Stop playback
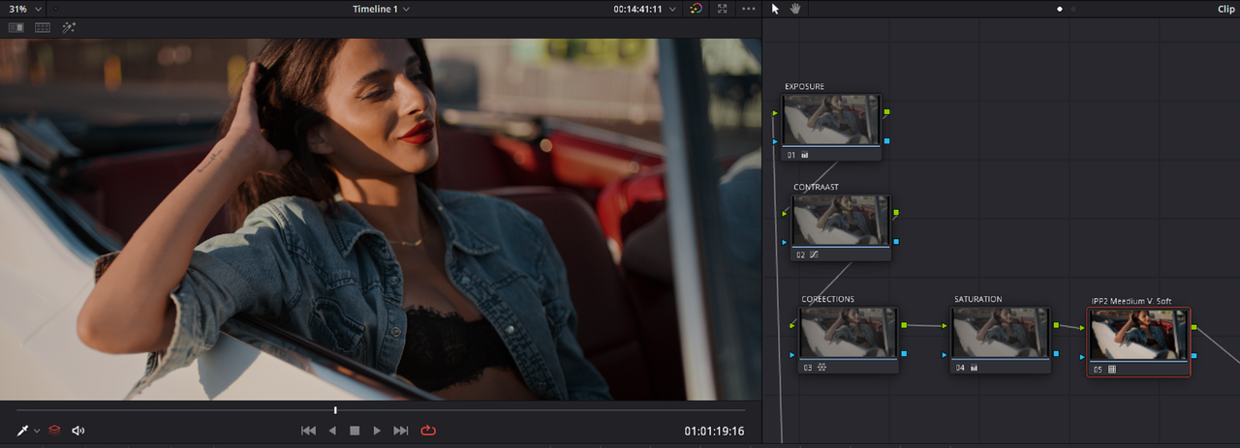This screenshot has height=448, width=1240. coord(355,431)
